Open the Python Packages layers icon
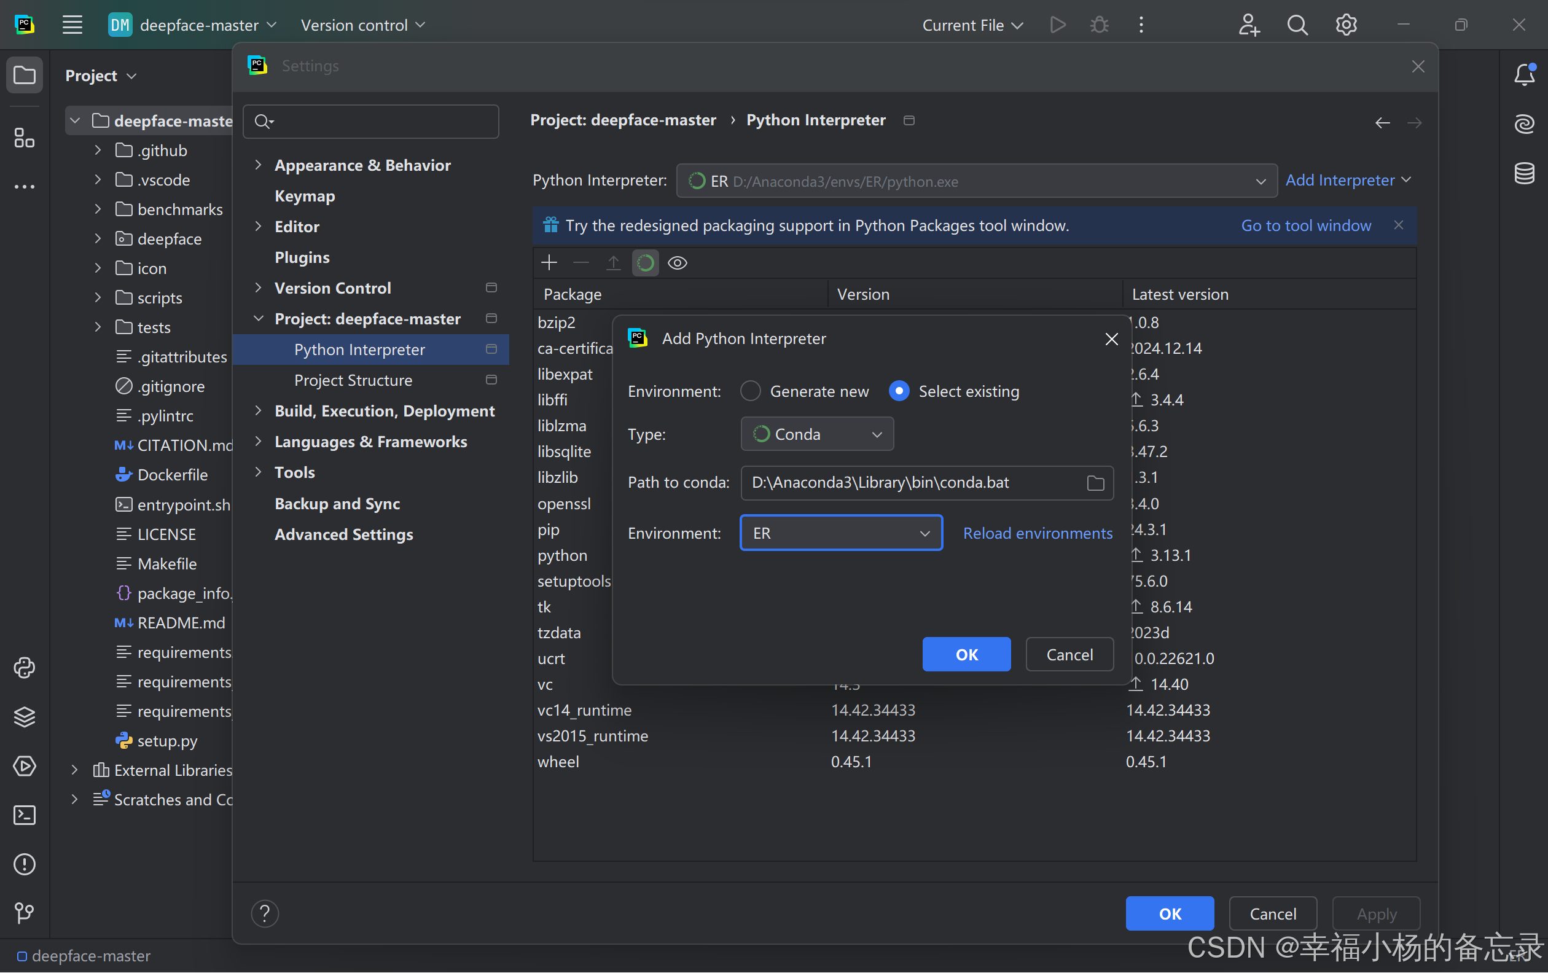1548x973 pixels. point(25,717)
